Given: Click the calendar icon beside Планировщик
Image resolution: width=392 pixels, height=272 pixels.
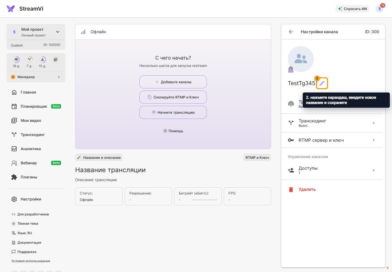Looking at the screenshot, I should pyautogui.click(x=14, y=106).
